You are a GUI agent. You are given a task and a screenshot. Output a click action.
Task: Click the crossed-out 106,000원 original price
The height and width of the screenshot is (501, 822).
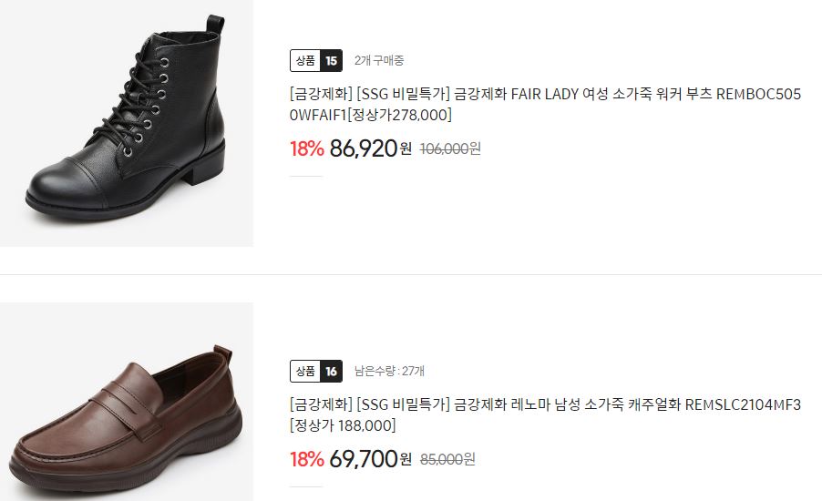coord(450,149)
